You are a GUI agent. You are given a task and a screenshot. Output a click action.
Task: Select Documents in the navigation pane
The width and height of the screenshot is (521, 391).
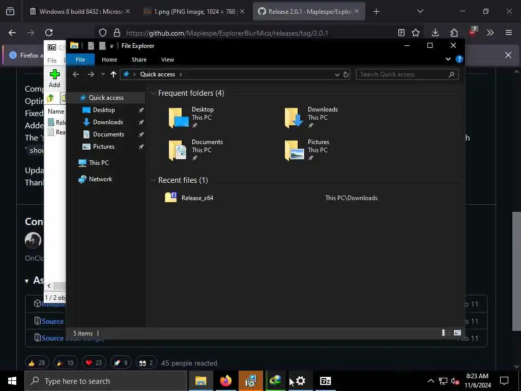point(108,134)
